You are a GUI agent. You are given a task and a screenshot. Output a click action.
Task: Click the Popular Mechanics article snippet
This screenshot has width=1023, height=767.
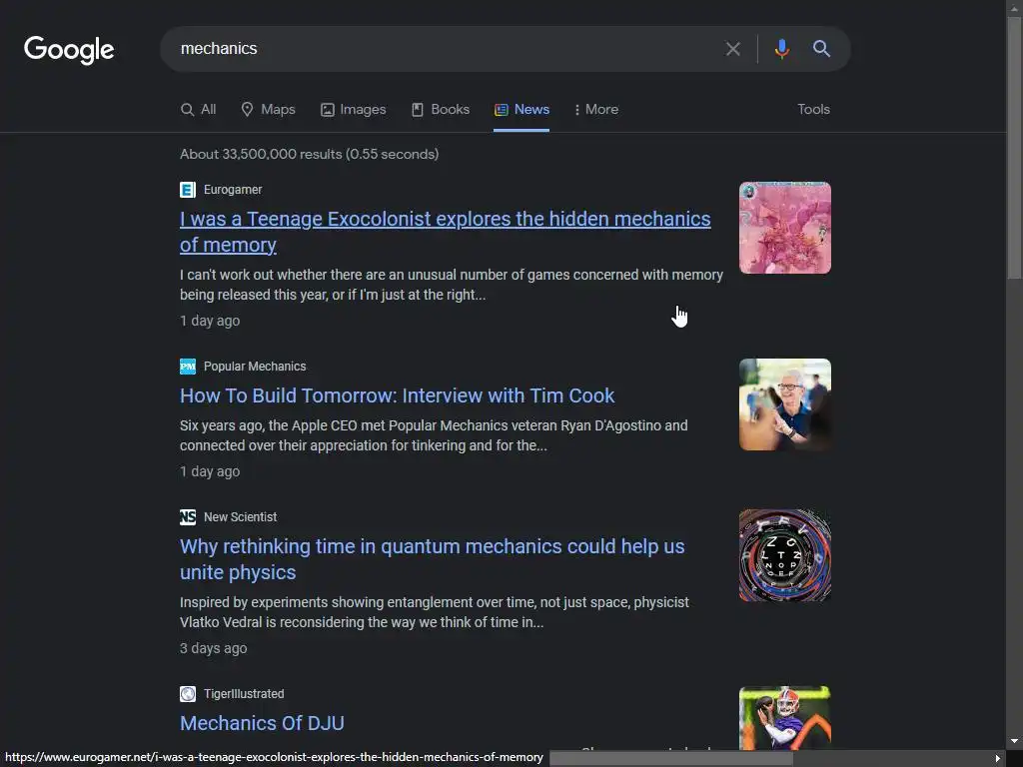point(434,435)
